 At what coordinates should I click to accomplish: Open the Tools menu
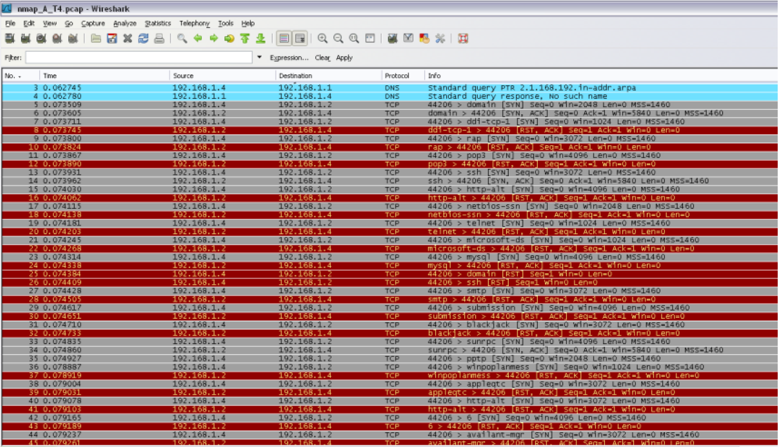click(x=226, y=24)
